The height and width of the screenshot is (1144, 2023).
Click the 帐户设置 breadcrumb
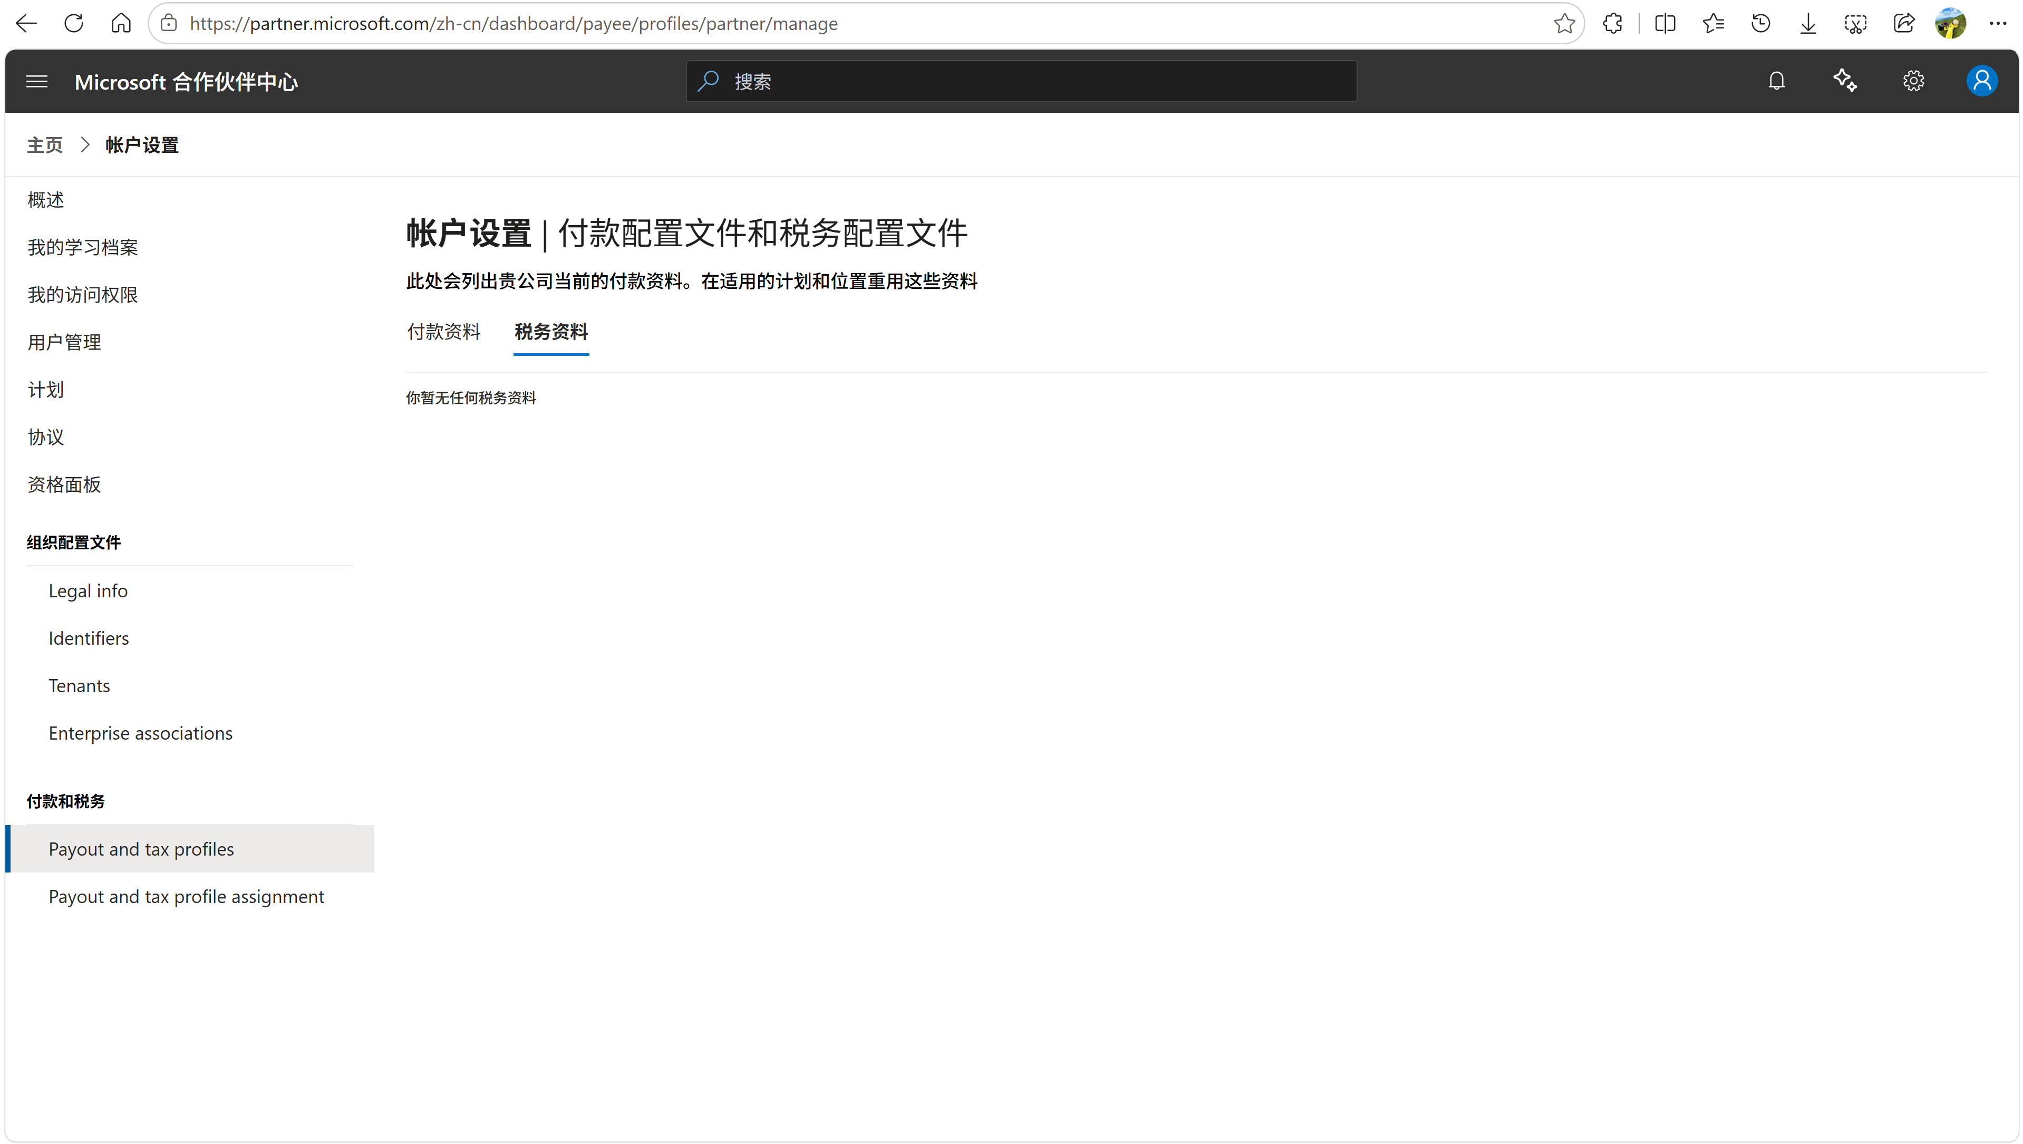pyautogui.click(x=142, y=146)
